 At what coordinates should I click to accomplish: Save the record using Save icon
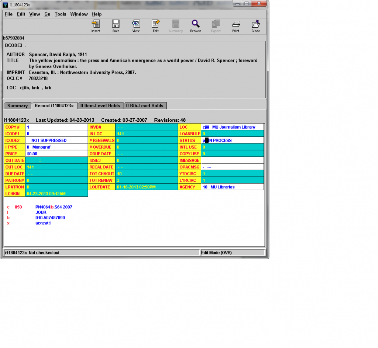(116, 26)
